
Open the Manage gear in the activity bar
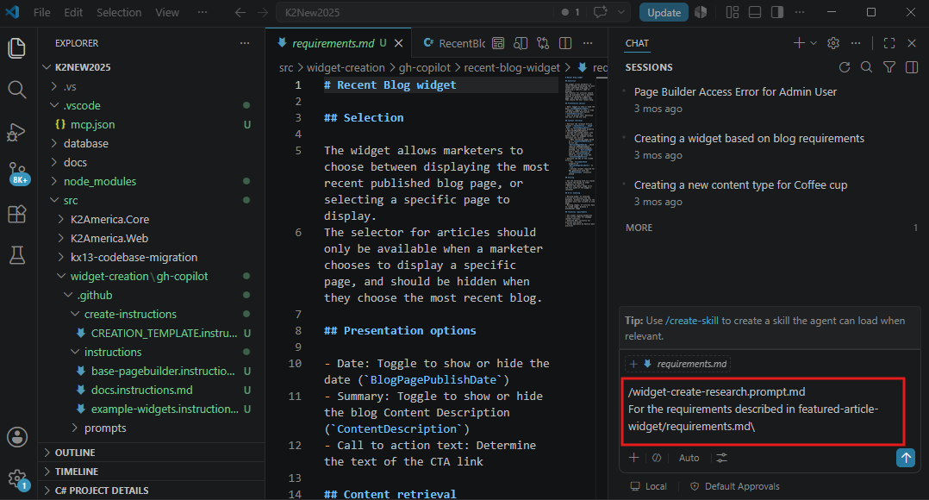(18, 479)
